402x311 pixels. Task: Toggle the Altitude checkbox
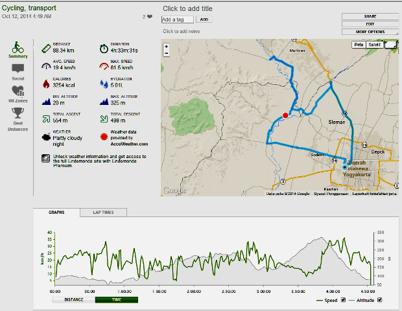click(379, 299)
